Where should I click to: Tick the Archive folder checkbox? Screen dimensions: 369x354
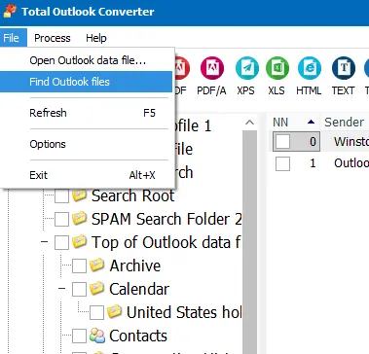[79, 265]
